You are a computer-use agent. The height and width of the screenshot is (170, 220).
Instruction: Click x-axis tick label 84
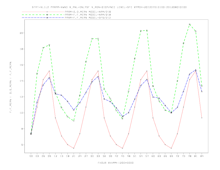click(x=202, y=156)
